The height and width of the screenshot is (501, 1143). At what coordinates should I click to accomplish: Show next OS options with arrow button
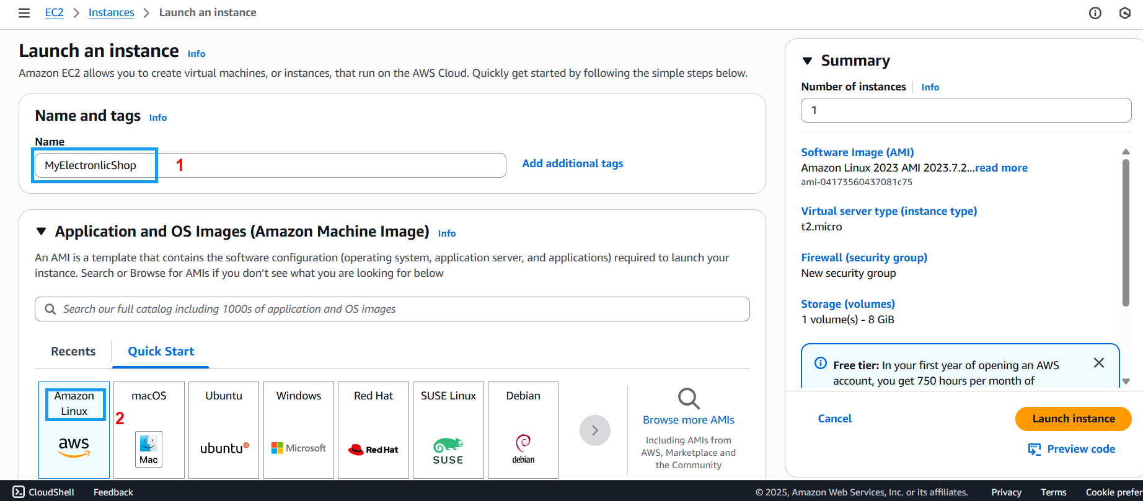[595, 430]
